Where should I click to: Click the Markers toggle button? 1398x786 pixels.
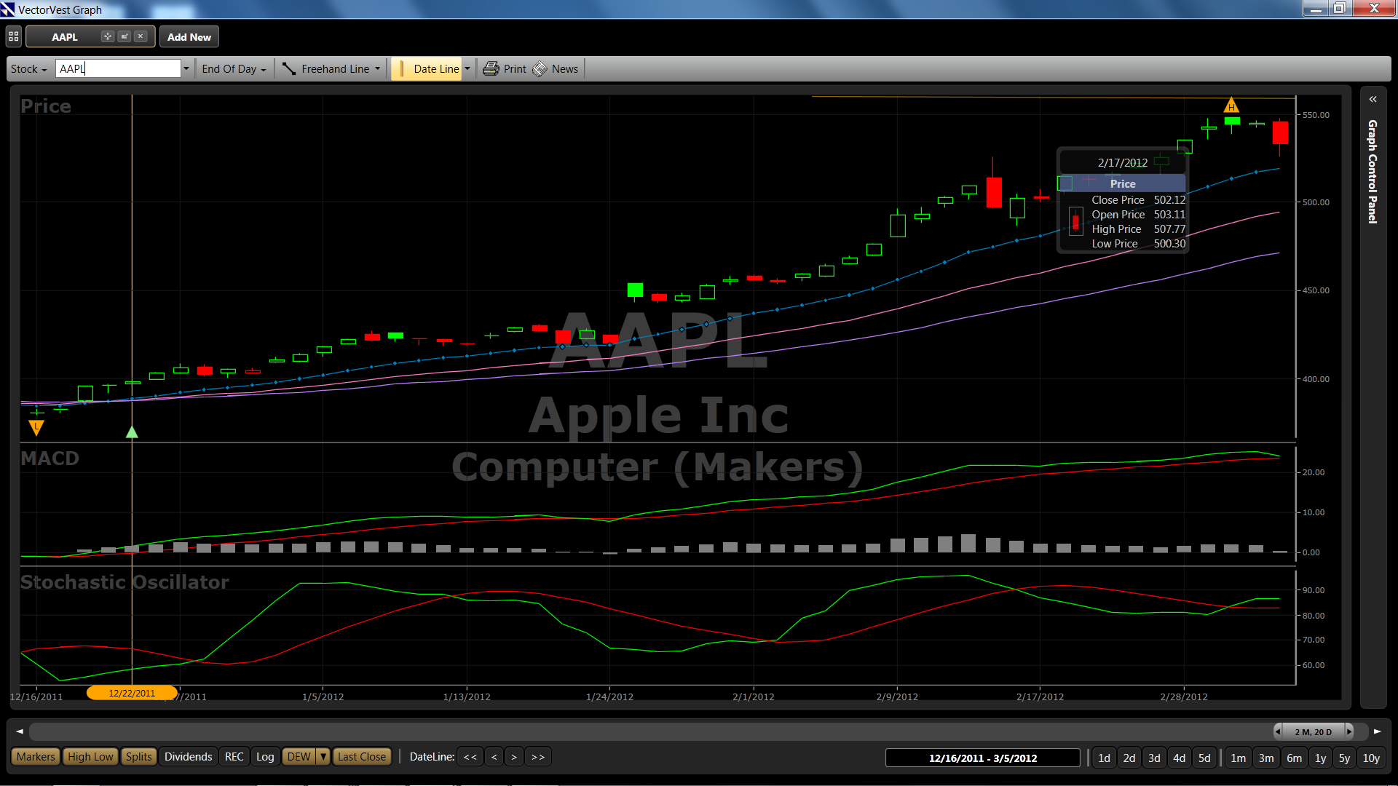(x=36, y=757)
